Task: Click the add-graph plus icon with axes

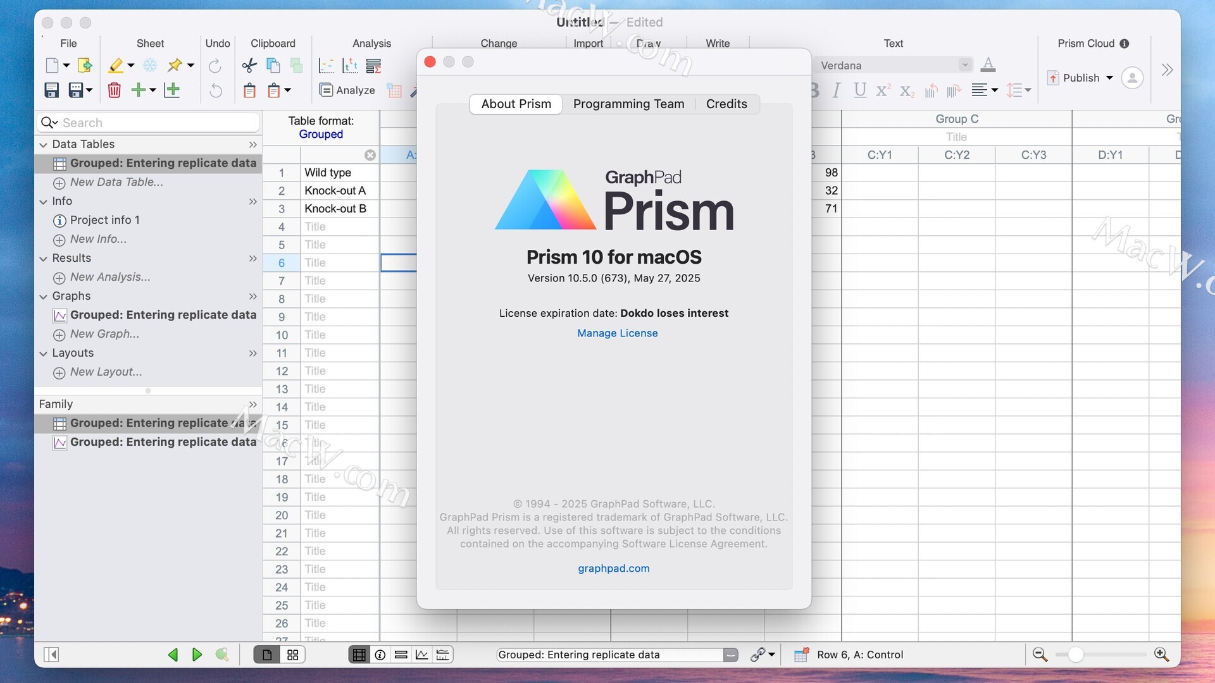Action: (x=172, y=90)
